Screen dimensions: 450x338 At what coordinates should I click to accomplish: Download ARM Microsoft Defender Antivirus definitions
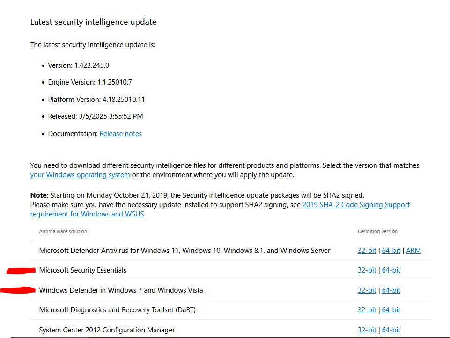pos(413,251)
